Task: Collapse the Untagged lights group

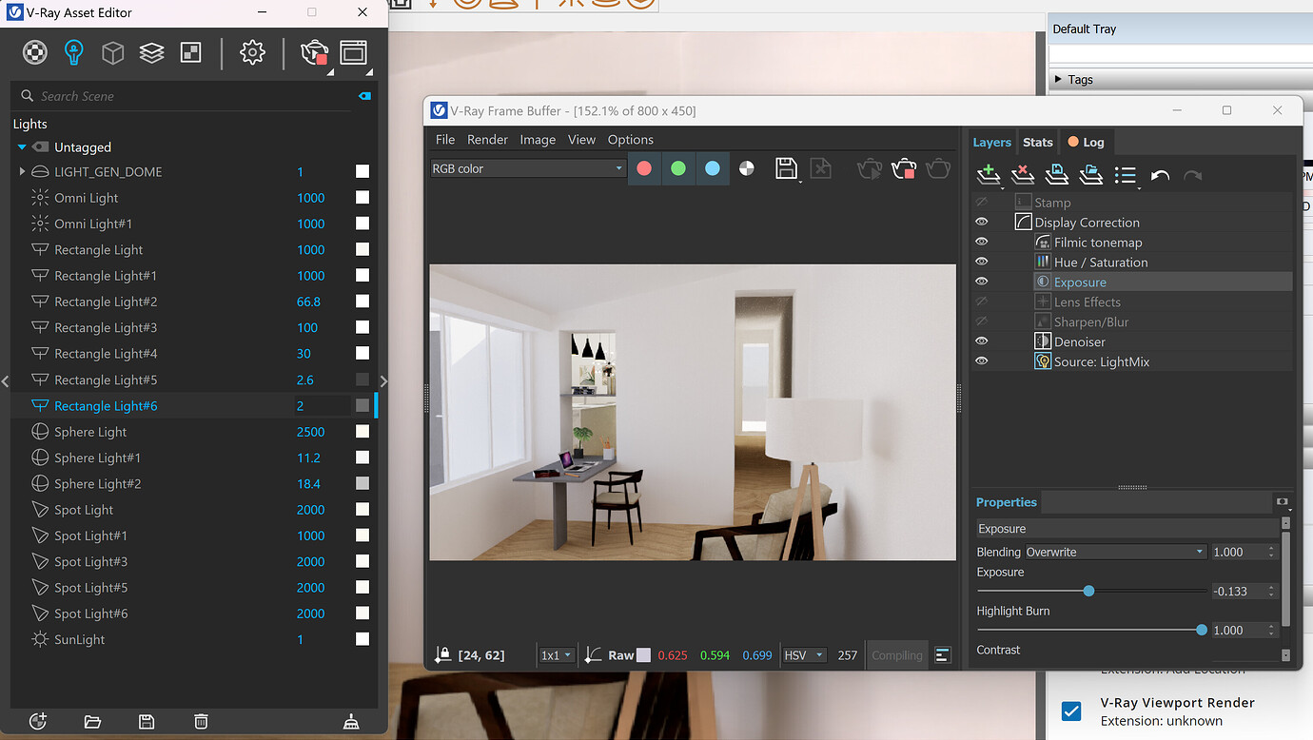Action: coord(23,146)
